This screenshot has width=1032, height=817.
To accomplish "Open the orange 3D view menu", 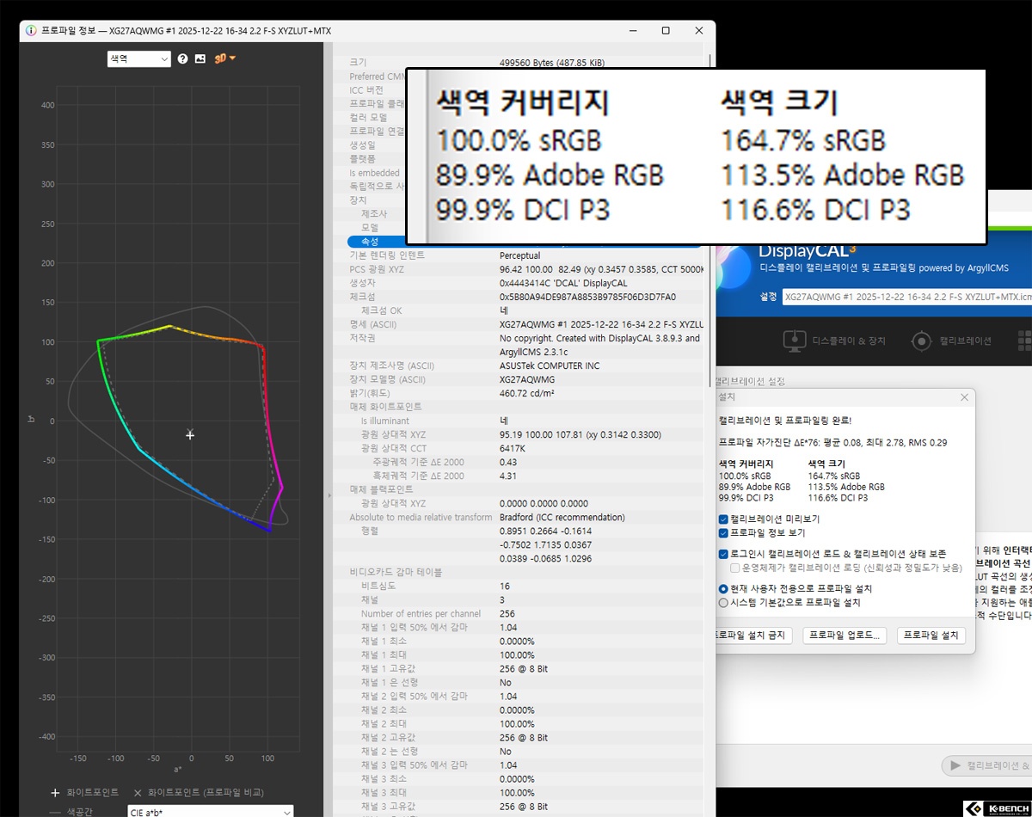I will [224, 58].
